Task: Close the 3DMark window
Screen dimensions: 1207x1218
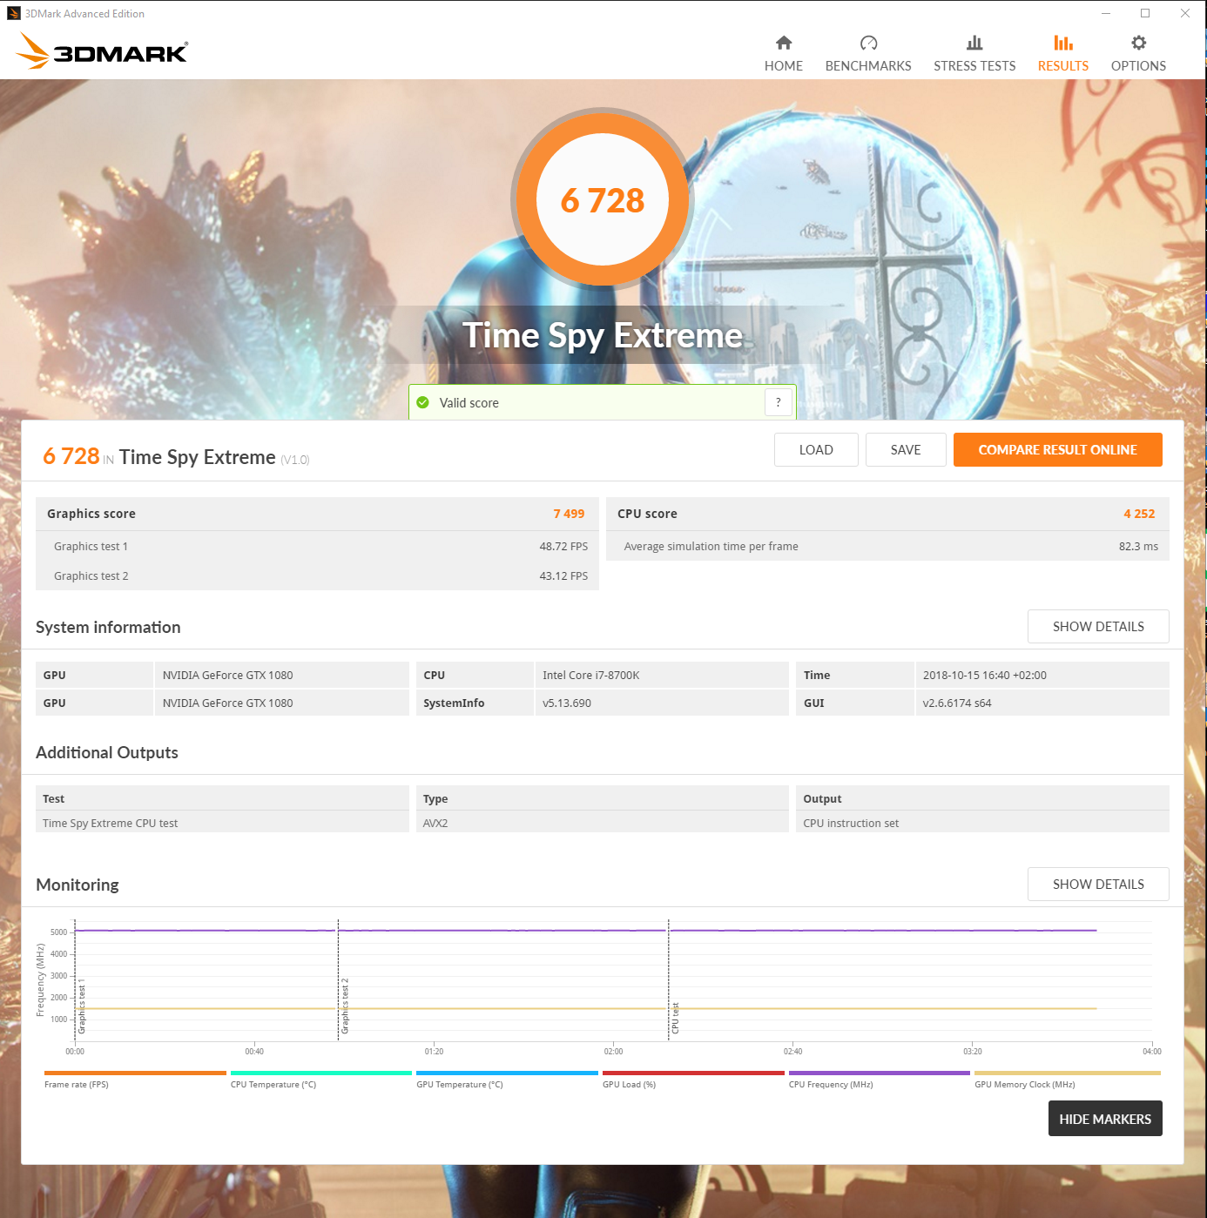Action: coord(1185,13)
